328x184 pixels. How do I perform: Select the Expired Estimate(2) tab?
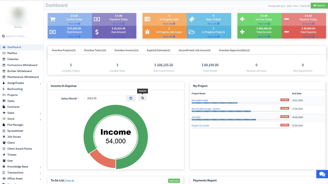158,50
